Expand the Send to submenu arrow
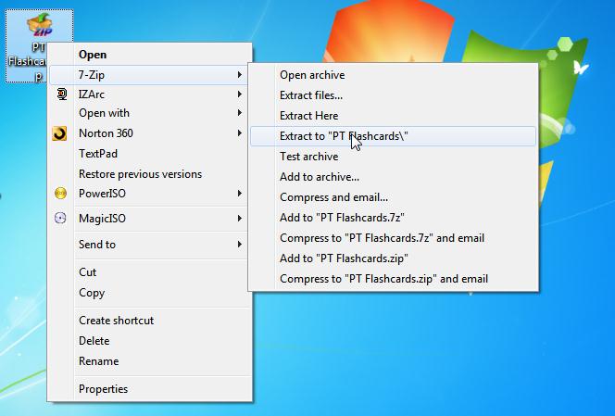Viewport: 615px width, 416px height. pos(239,245)
